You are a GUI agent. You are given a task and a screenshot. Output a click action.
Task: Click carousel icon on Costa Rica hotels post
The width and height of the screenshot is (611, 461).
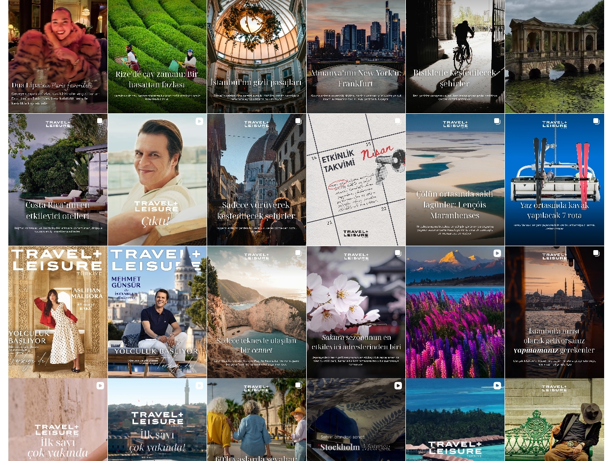click(x=100, y=121)
